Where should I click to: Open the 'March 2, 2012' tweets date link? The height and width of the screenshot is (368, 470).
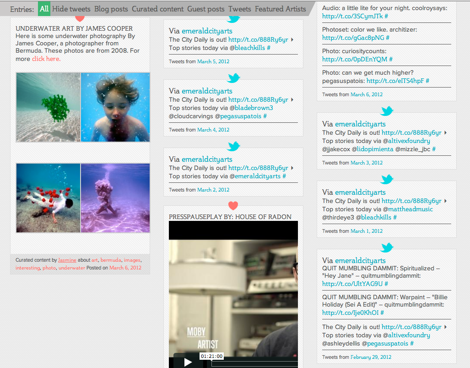[x=213, y=190]
